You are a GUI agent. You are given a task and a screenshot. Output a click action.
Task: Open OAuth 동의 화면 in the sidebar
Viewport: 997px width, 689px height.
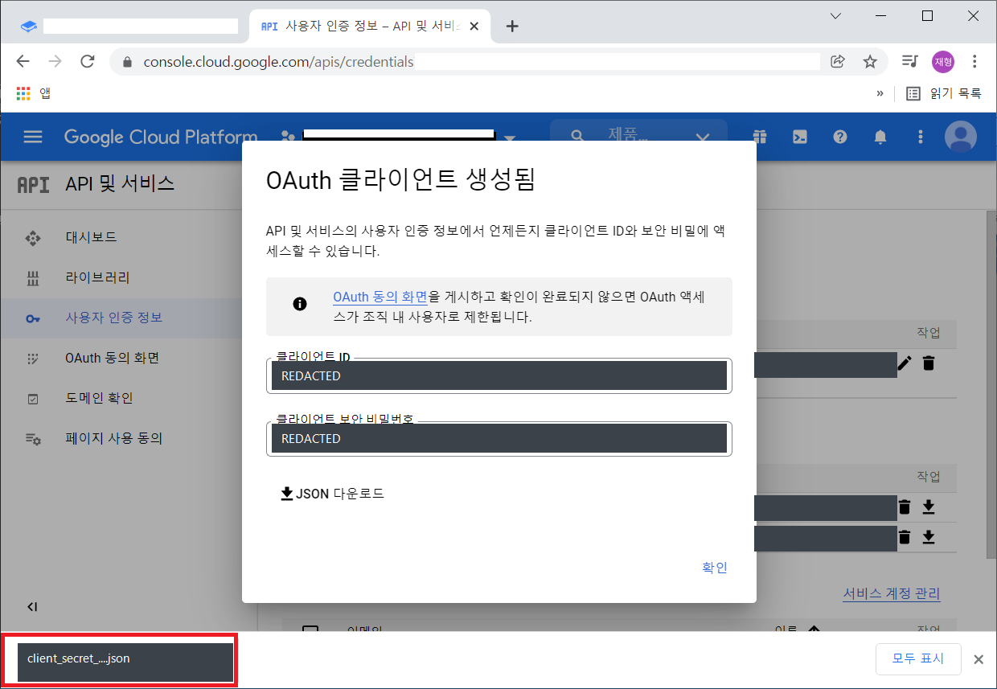tap(113, 358)
